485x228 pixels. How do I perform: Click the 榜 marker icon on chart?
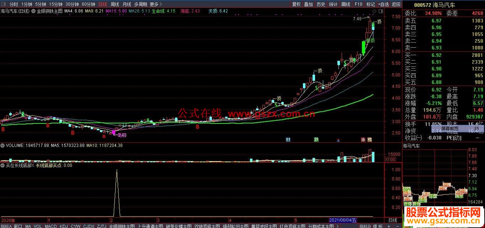pos(369,139)
